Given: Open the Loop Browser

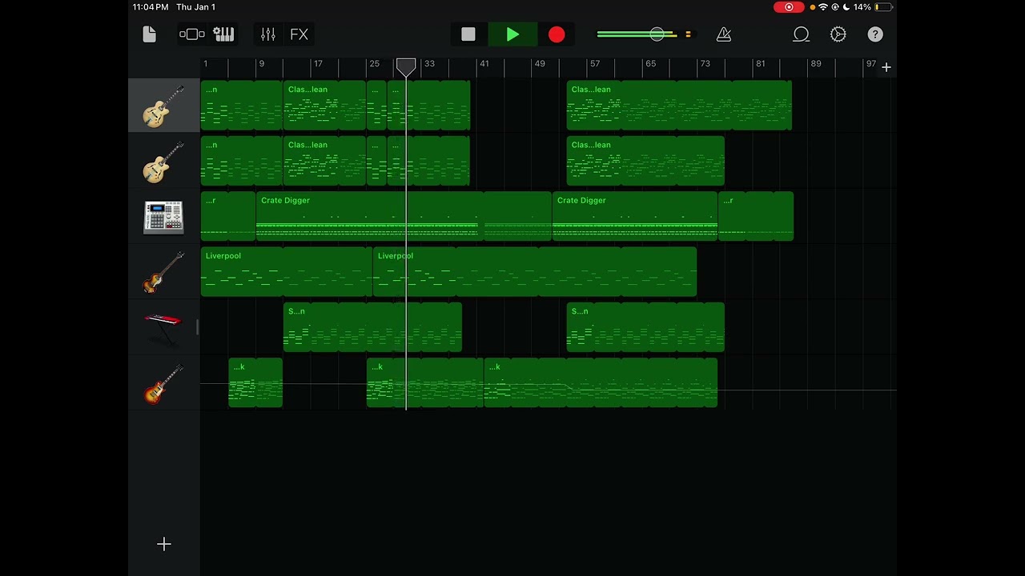Looking at the screenshot, I should [x=801, y=34].
